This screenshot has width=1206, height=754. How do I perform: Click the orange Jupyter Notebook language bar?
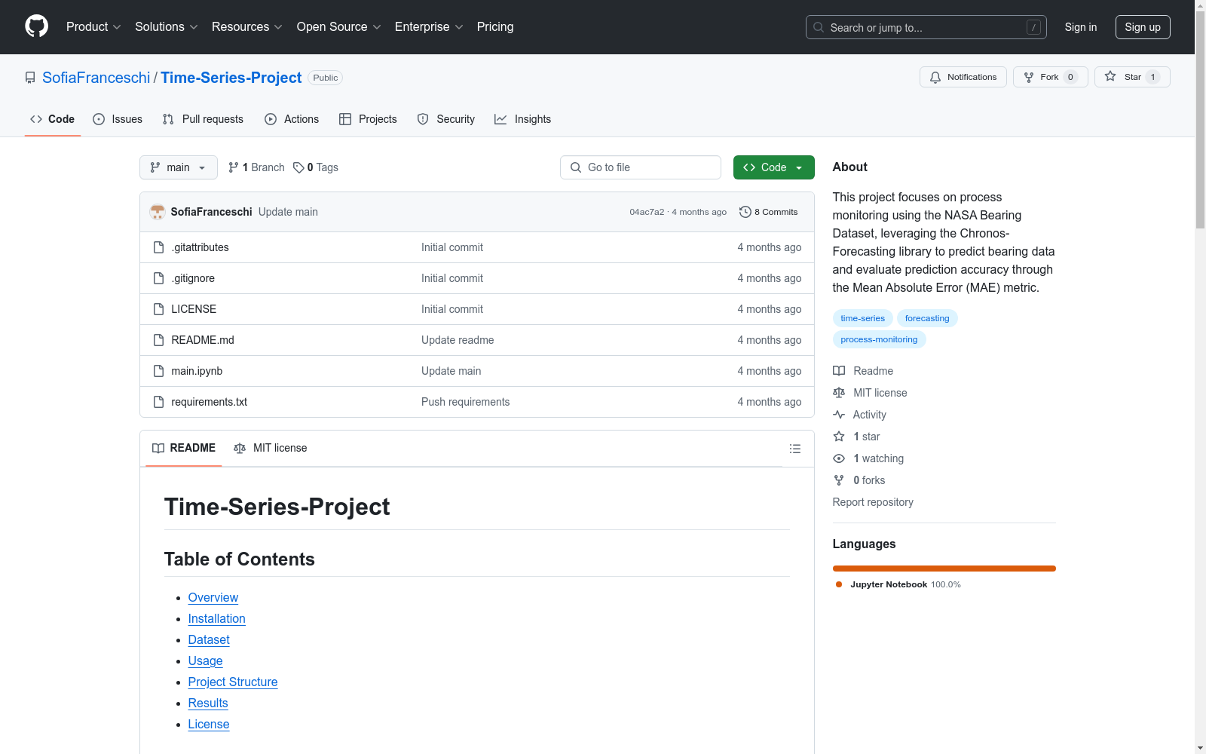944,569
